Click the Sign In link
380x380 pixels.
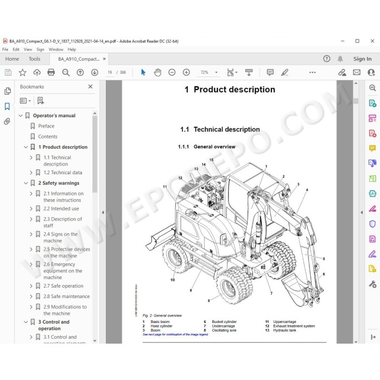362,59
